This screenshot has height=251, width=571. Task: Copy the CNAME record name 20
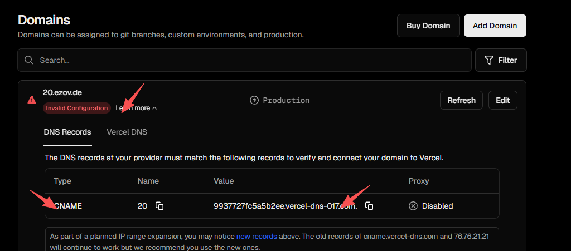tap(159, 206)
